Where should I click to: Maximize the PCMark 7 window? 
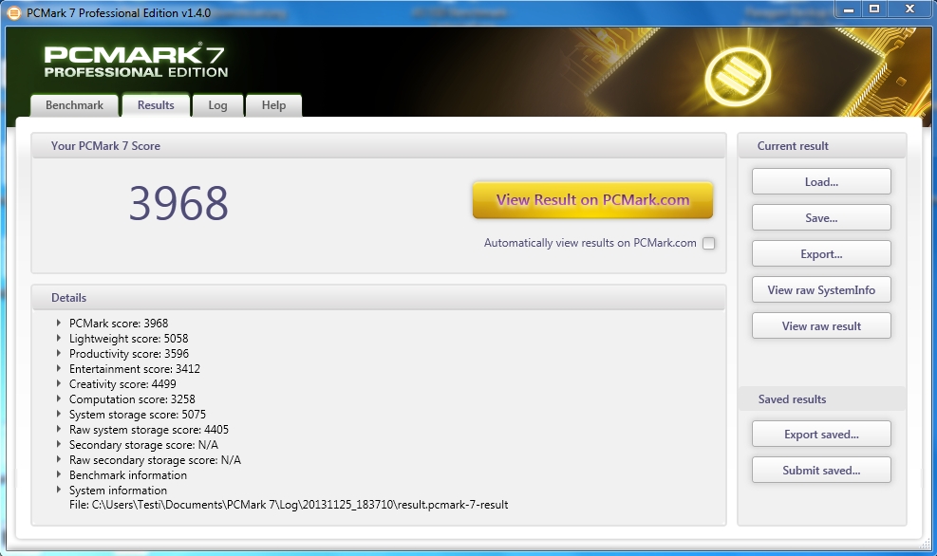(874, 9)
